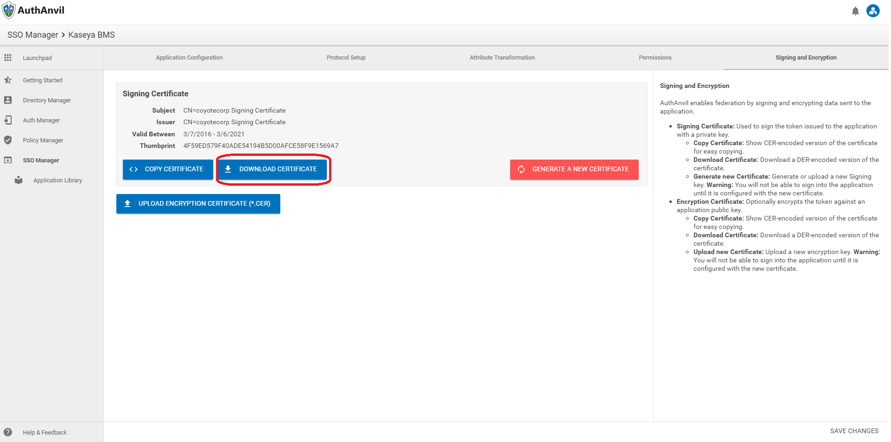Click the Subject value CN=coyotecorp

coord(234,110)
